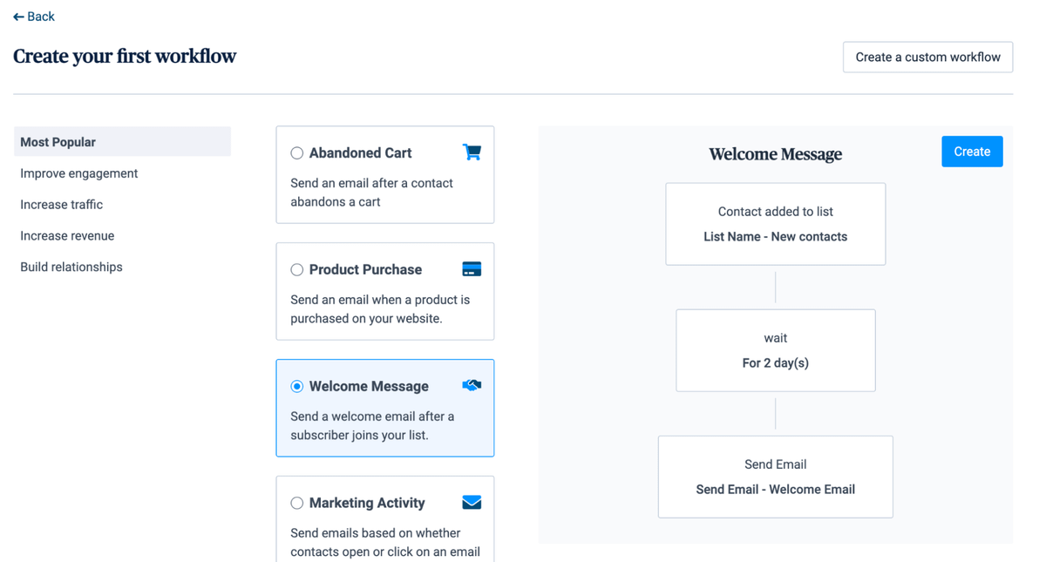Open Build relationships category
This screenshot has height=562, width=1046.
click(x=71, y=267)
